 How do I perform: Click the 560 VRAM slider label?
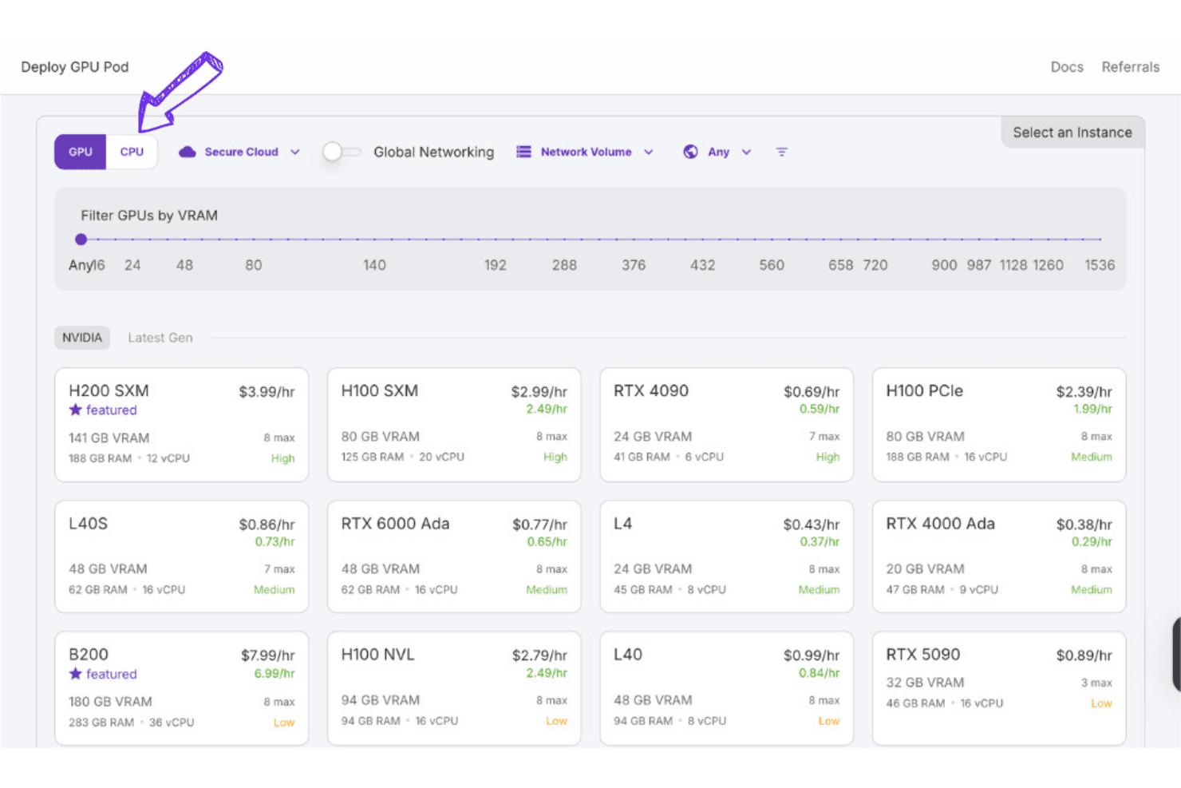click(x=772, y=265)
